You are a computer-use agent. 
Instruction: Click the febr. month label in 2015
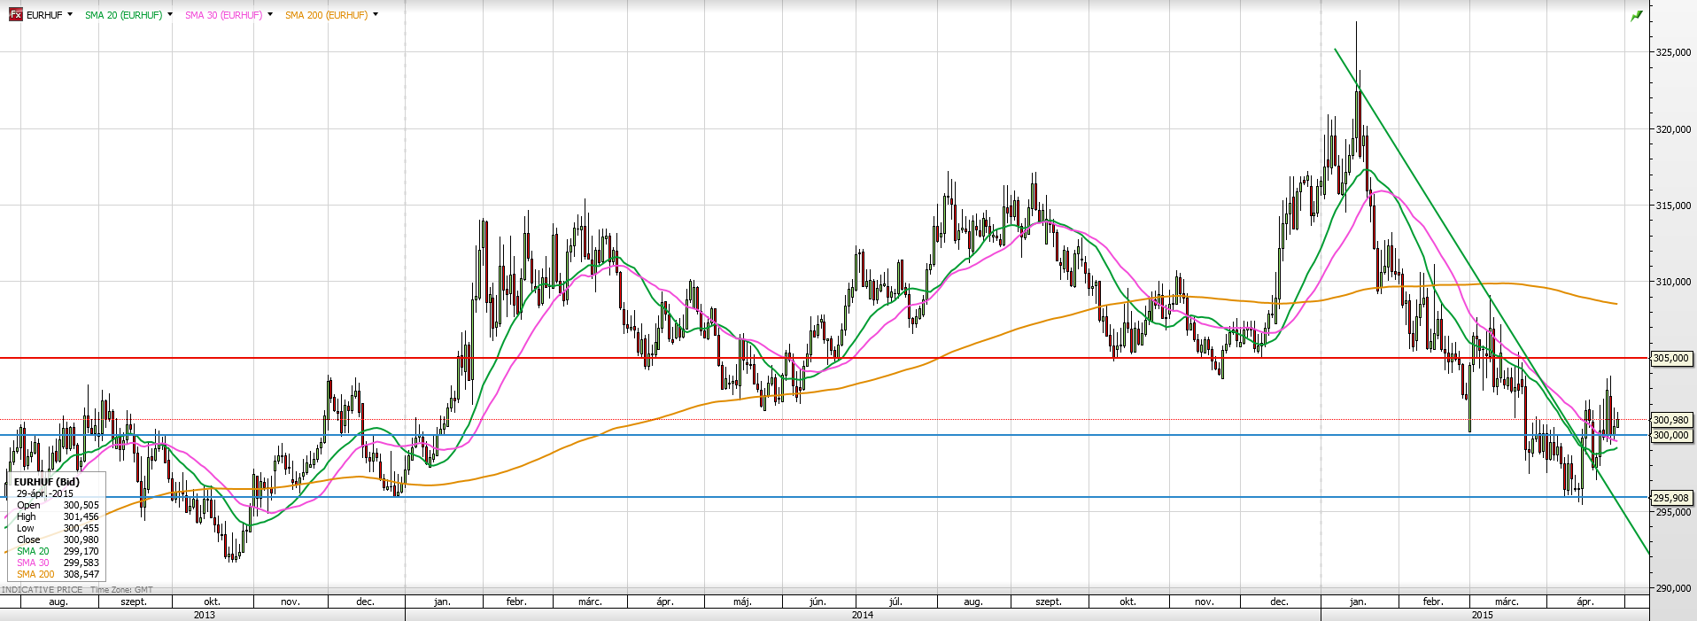pos(1433,602)
